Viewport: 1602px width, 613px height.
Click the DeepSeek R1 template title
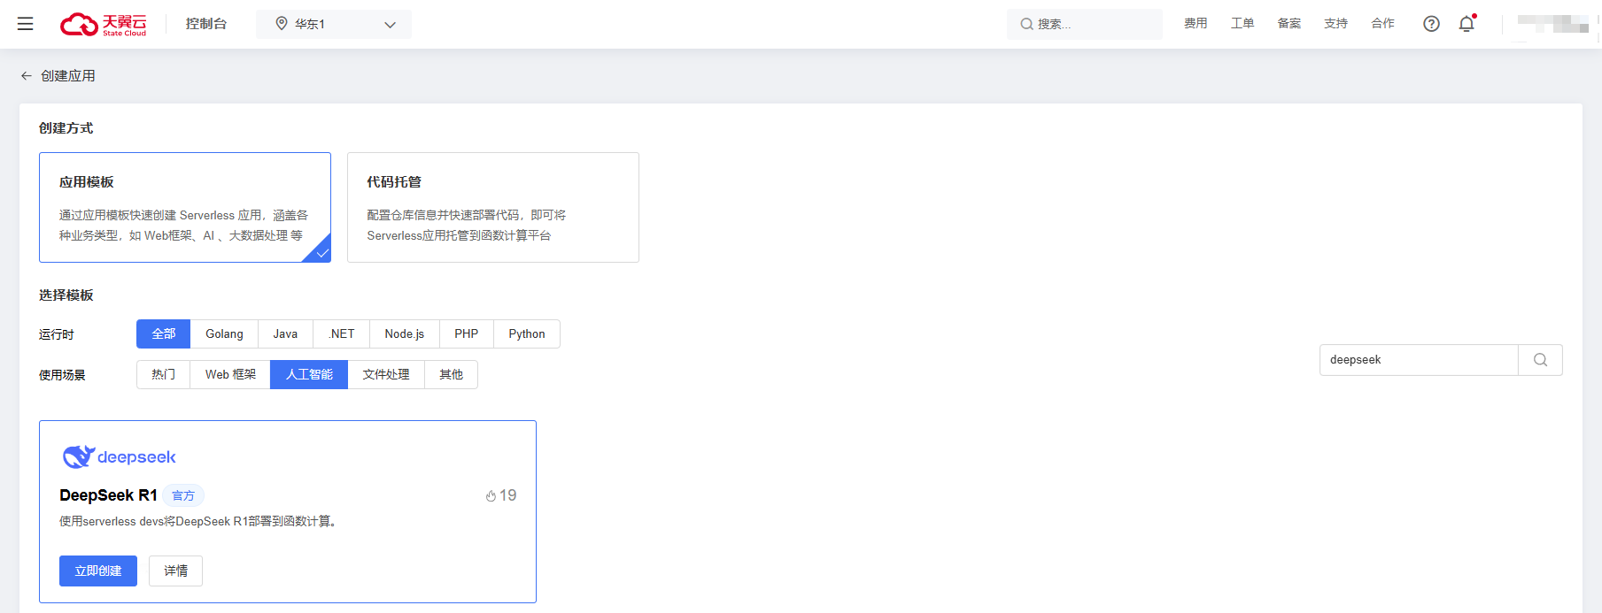click(x=108, y=495)
